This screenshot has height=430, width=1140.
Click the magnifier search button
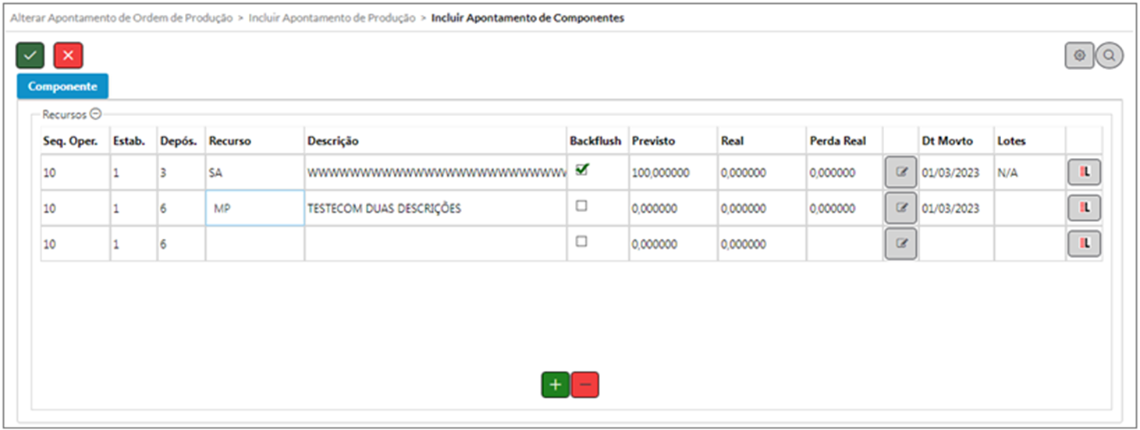click(1110, 55)
